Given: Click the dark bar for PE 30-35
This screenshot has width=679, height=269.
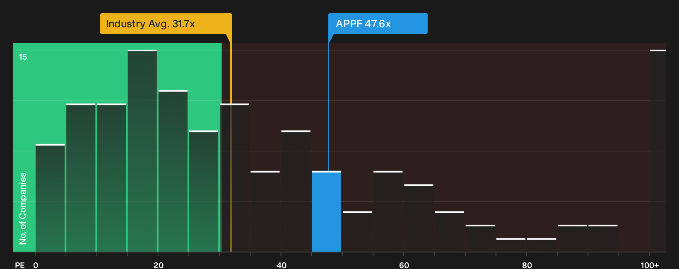Looking at the screenshot, I should pos(235,178).
